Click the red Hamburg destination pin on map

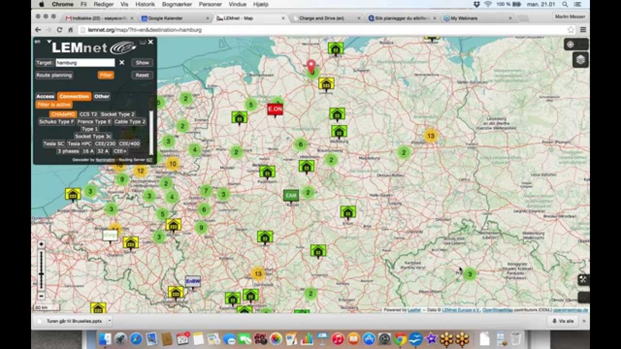[311, 67]
